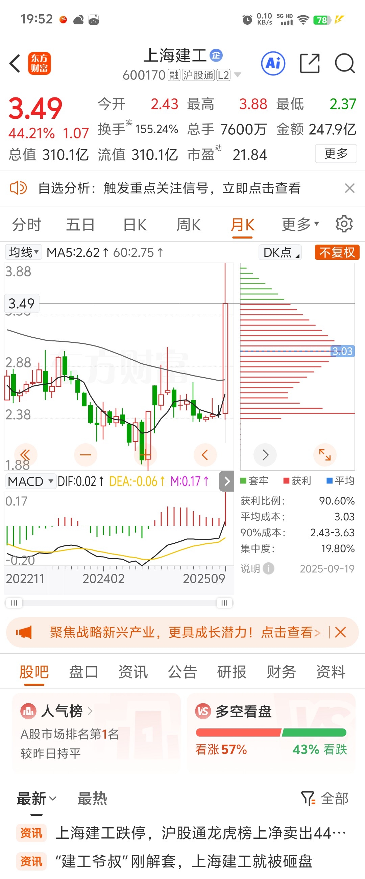Open the MACD indicator dropdown
This screenshot has height=879, width=365.
point(30,481)
